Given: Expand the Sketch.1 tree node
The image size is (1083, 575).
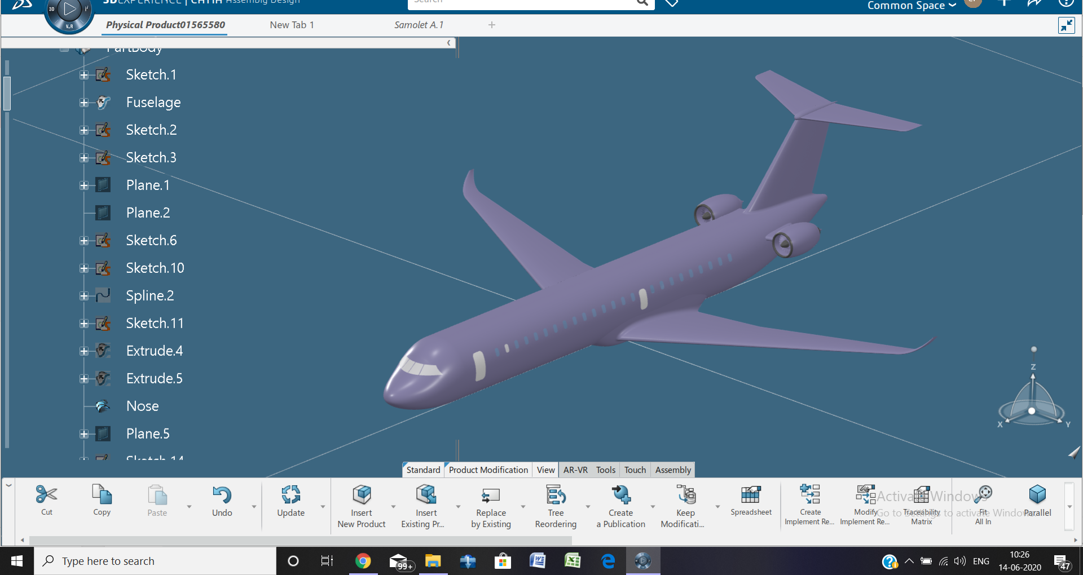Looking at the screenshot, I should 84,75.
